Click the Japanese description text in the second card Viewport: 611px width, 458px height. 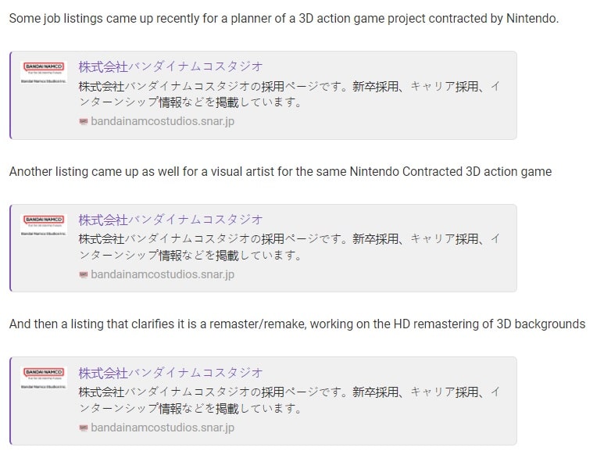[289, 247]
